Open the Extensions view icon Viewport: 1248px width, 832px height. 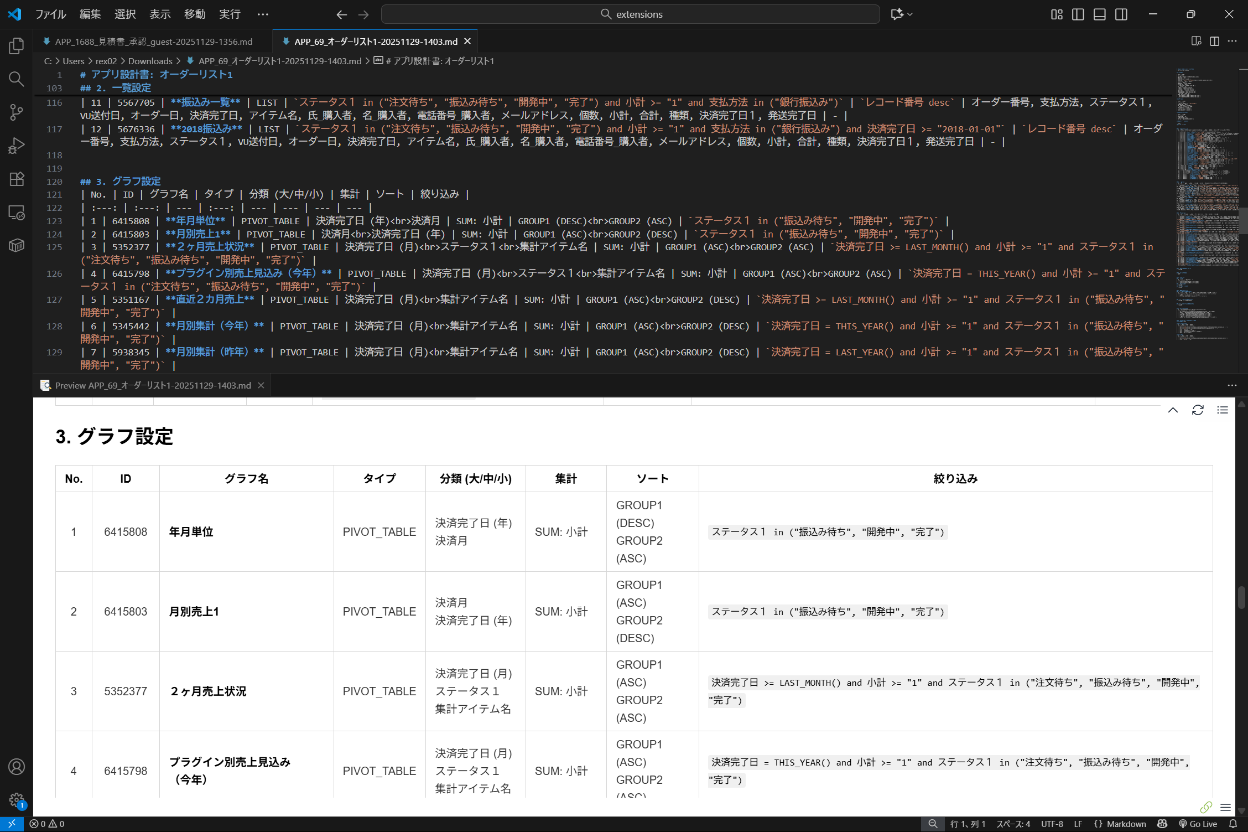17,179
